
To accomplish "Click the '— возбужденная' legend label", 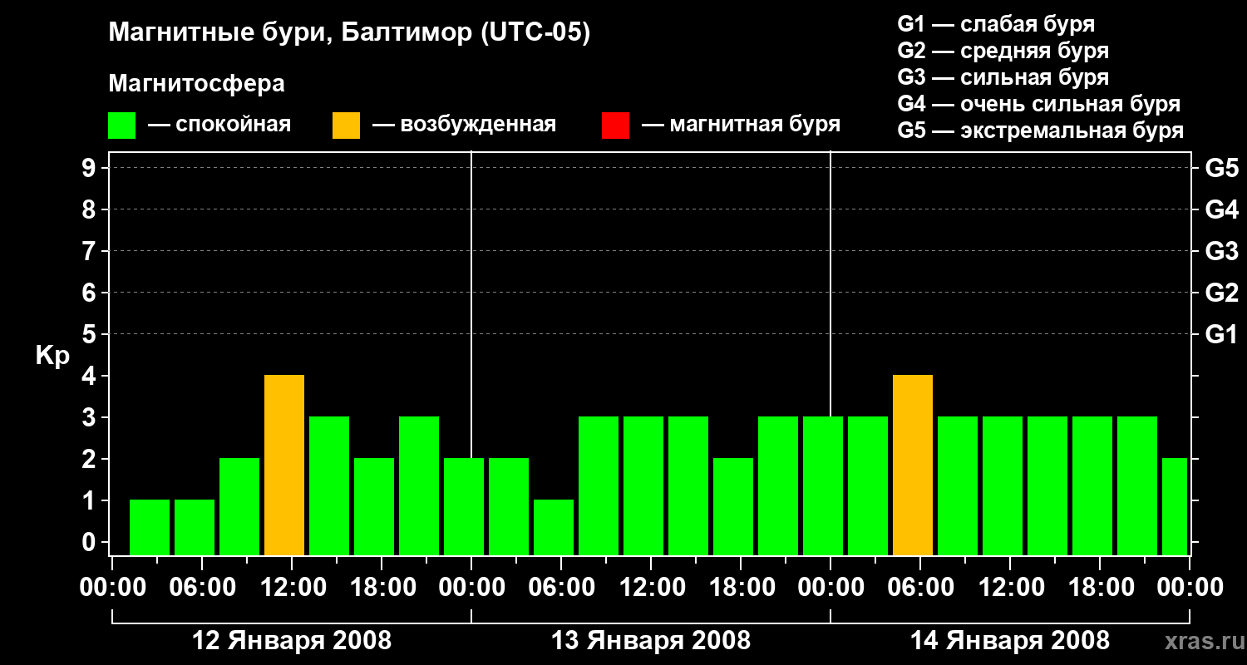I will (x=464, y=126).
